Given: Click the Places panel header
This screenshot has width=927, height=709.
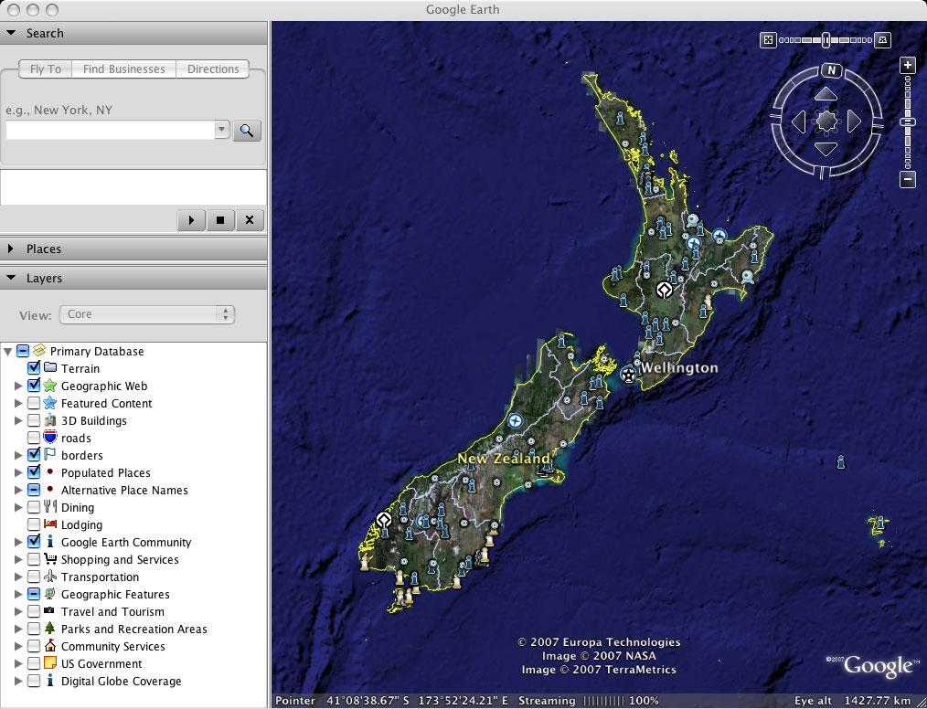Looking at the screenshot, I should tap(133, 249).
